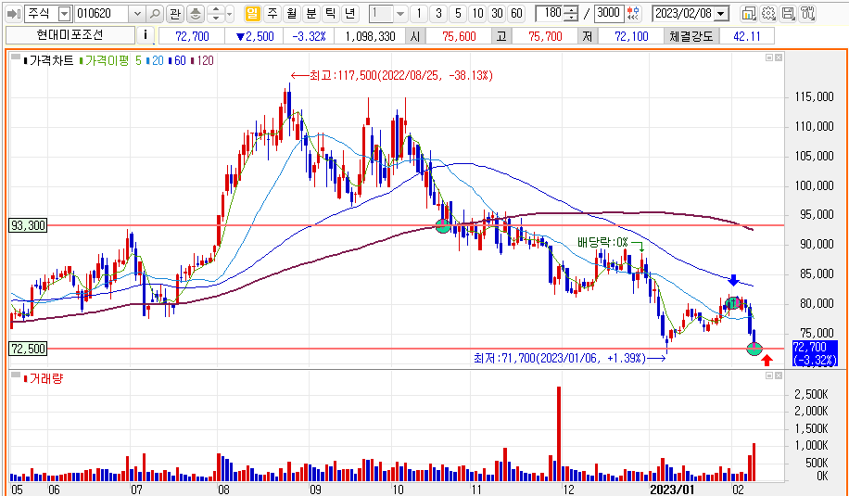Screen dimensions: 849x496
Task: Open the date picker dropdown 2023/02/08
Action: pos(722,14)
